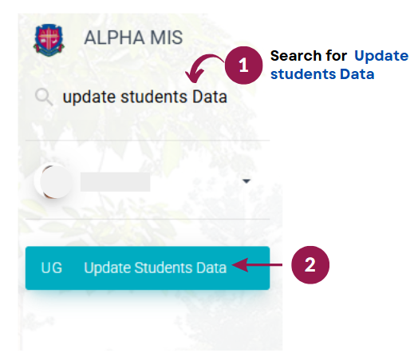Image resolution: width=414 pixels, height=361 pixels.
Task: Click the divider line below the search box
Action: click(x=148, y=140)
